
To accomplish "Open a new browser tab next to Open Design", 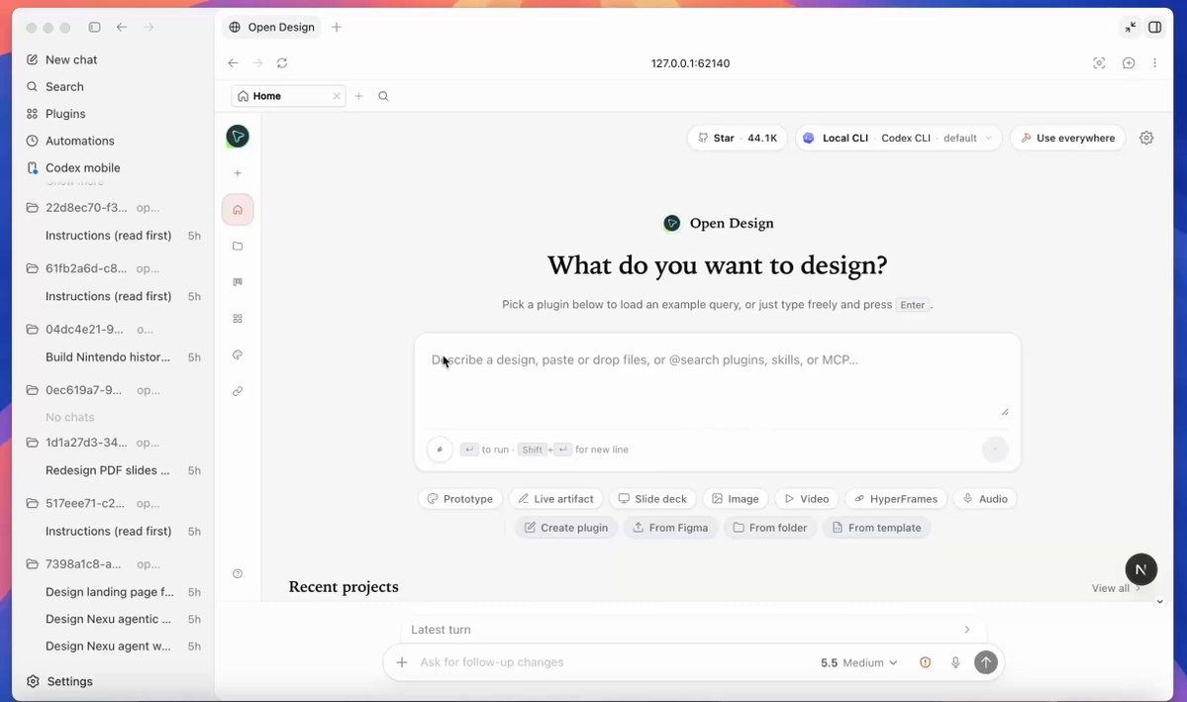I will point(337,28).
